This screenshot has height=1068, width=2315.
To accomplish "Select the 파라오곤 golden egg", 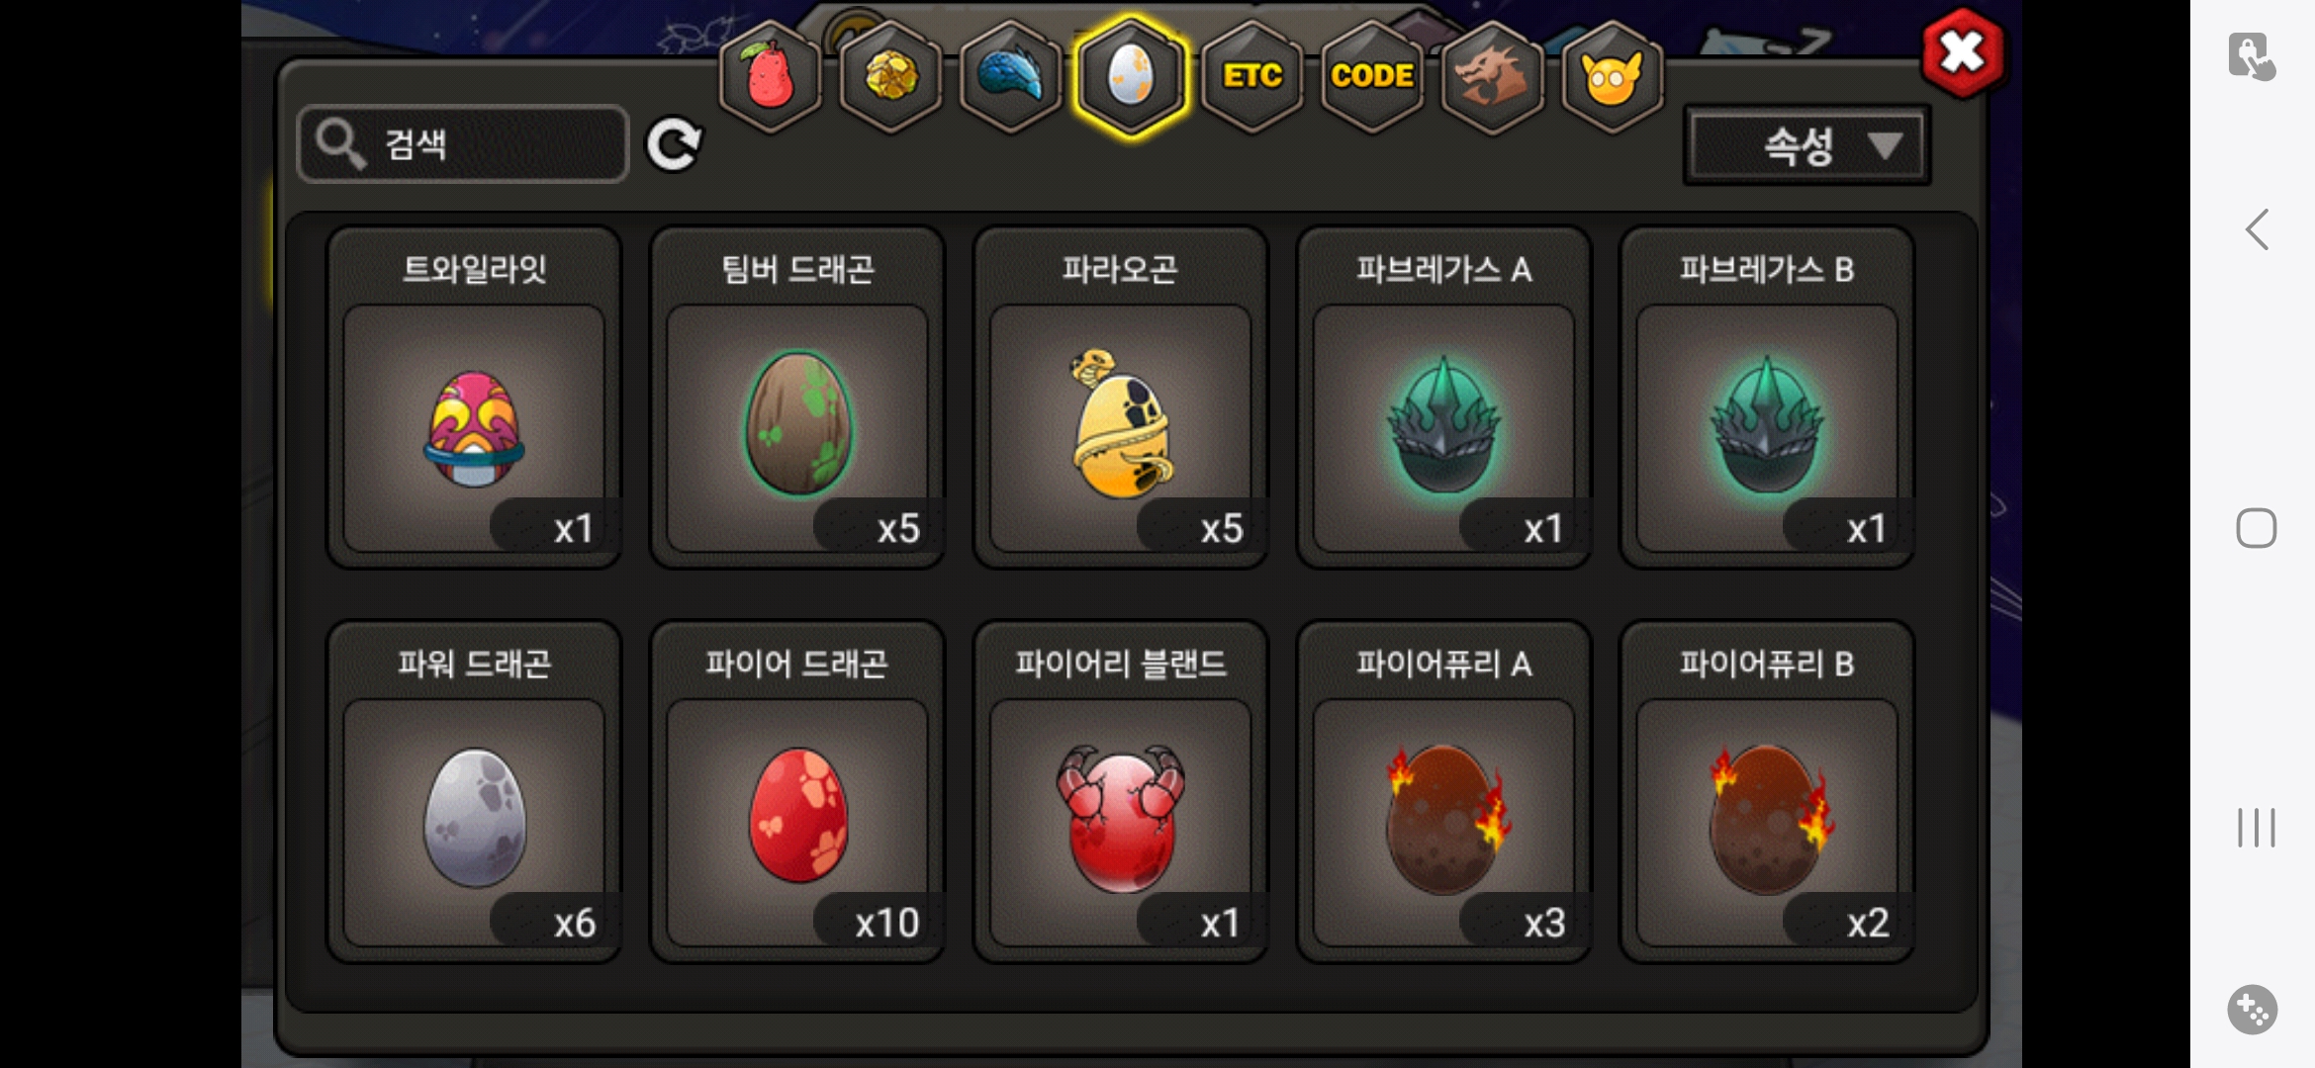I will 1120,398.
